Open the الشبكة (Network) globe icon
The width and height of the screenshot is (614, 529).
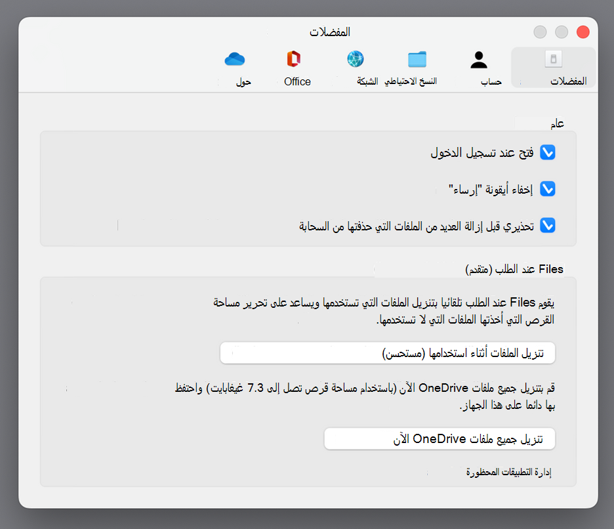pos(355,59)
